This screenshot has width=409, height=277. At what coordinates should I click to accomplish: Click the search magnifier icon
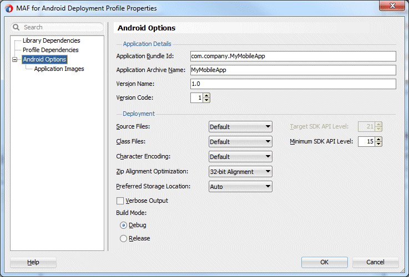click(16, 27)
